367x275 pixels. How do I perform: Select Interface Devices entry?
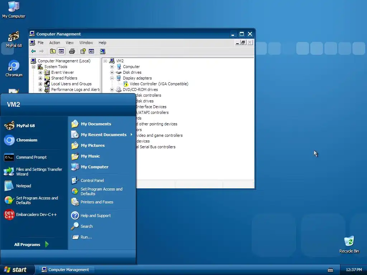click(151, 107)
